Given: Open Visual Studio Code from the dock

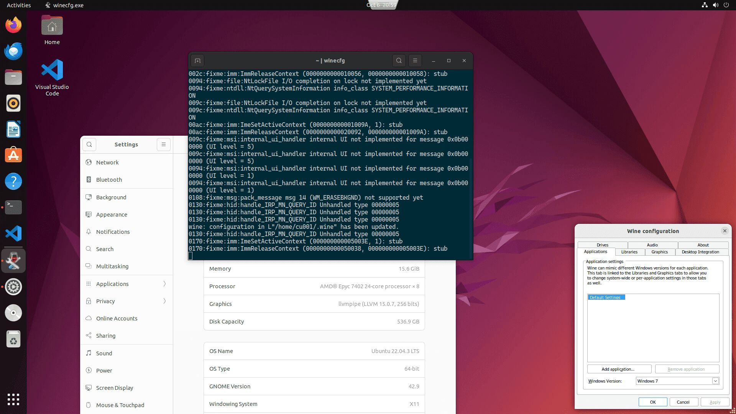Looking at the screenshot, I should tap(13, 233).
